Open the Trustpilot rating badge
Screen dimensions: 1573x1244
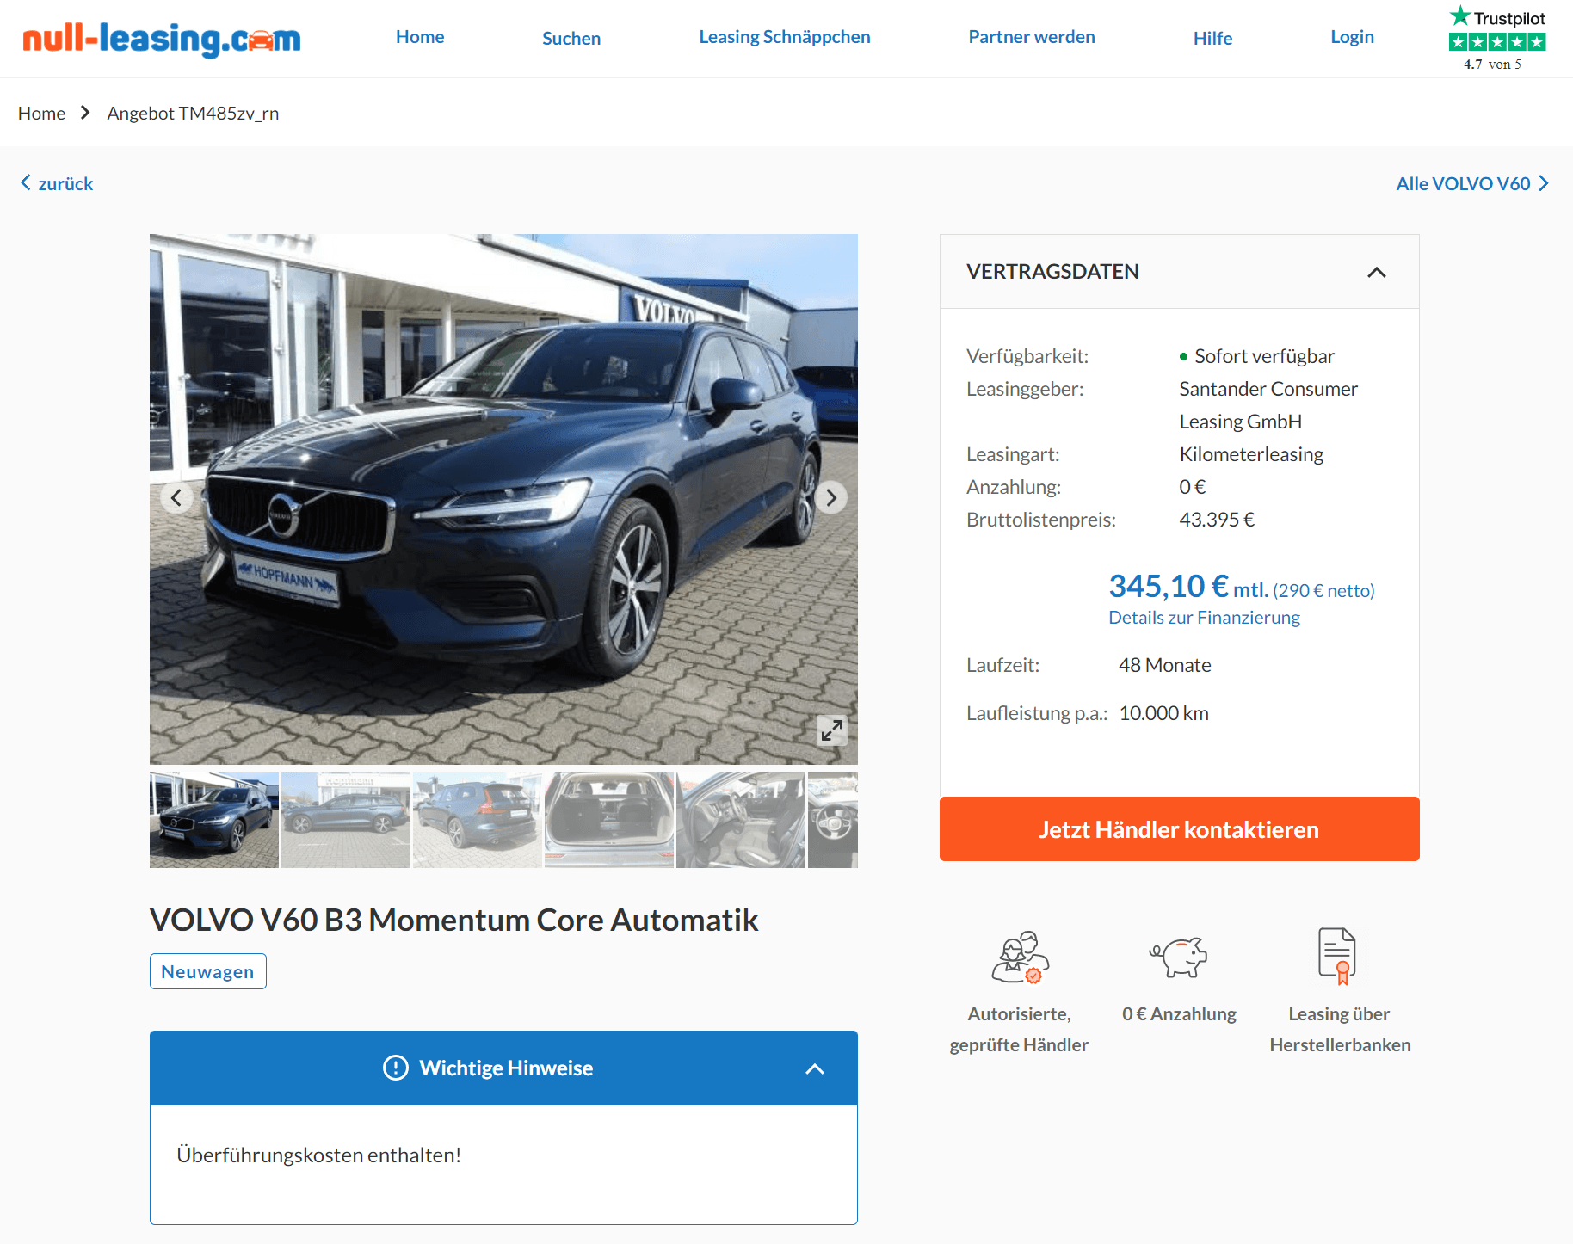(1497, 40)
